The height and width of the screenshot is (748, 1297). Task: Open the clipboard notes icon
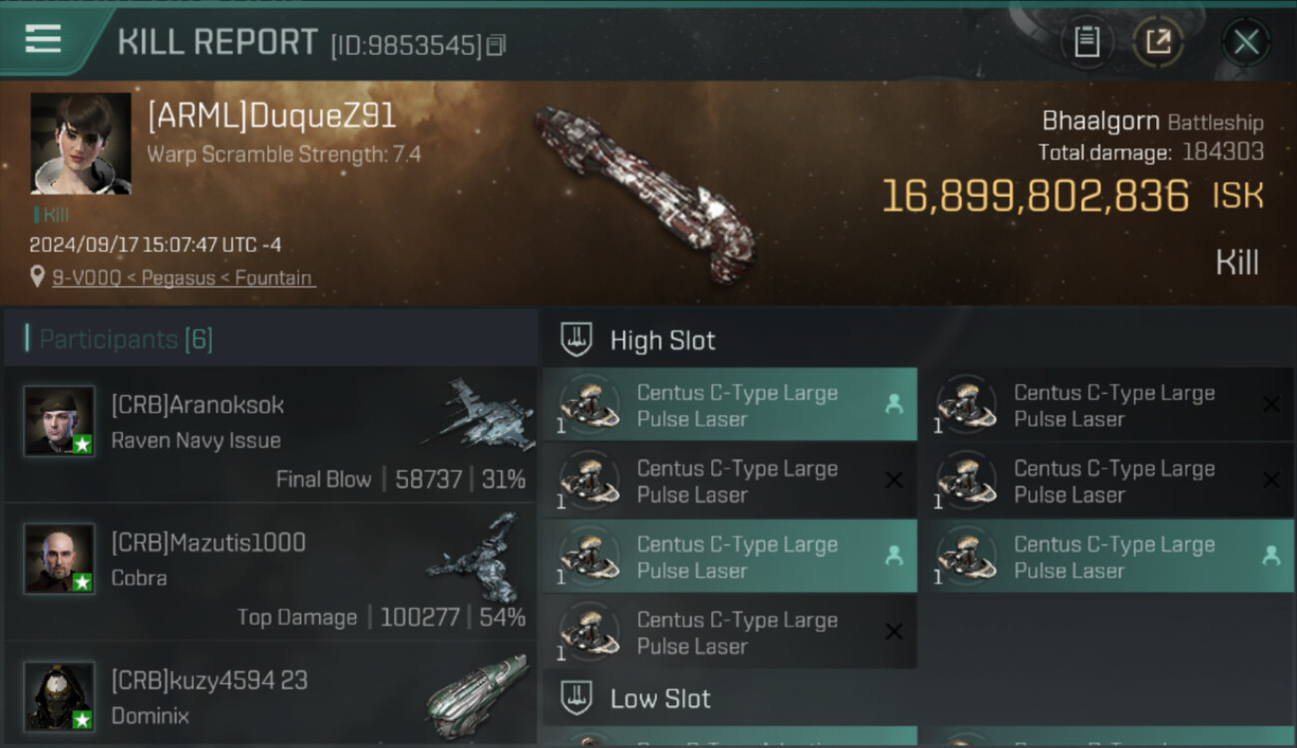point(1086,42)
